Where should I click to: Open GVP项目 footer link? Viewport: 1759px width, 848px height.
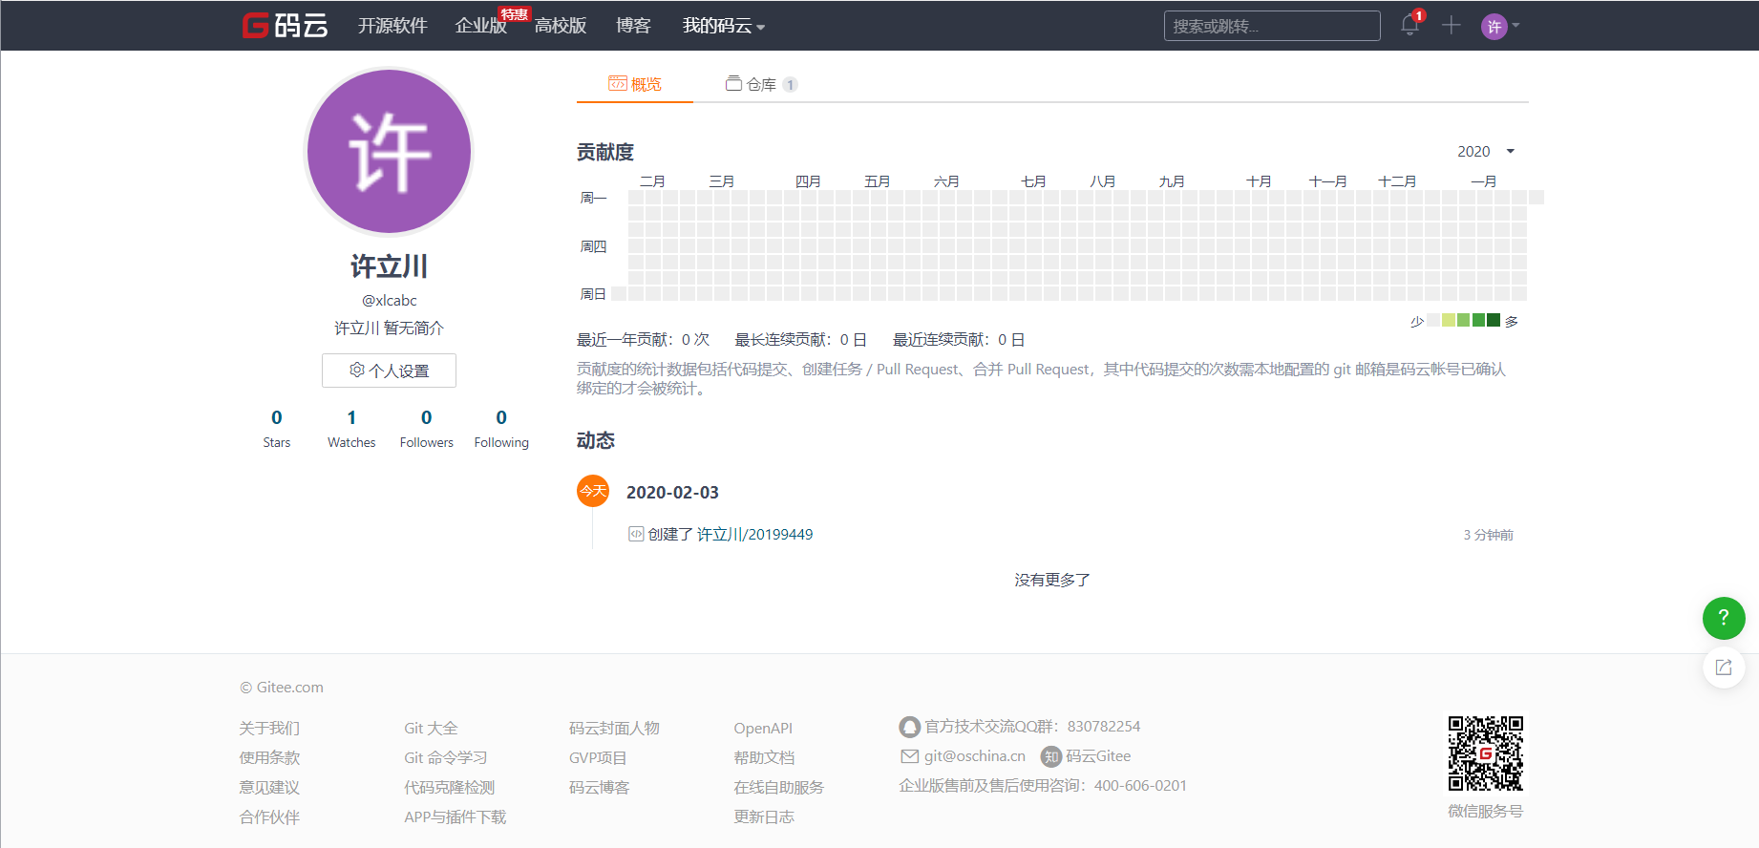(598, 757)
